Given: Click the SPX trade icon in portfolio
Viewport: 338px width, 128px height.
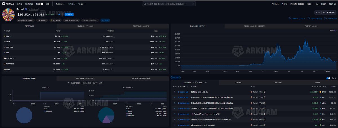Looking at the screenshot, I should (11, 36).
